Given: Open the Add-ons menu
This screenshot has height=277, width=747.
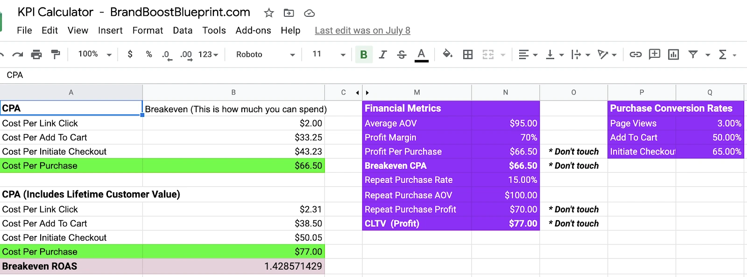Looking at the screenshot, I should [253, 30].
